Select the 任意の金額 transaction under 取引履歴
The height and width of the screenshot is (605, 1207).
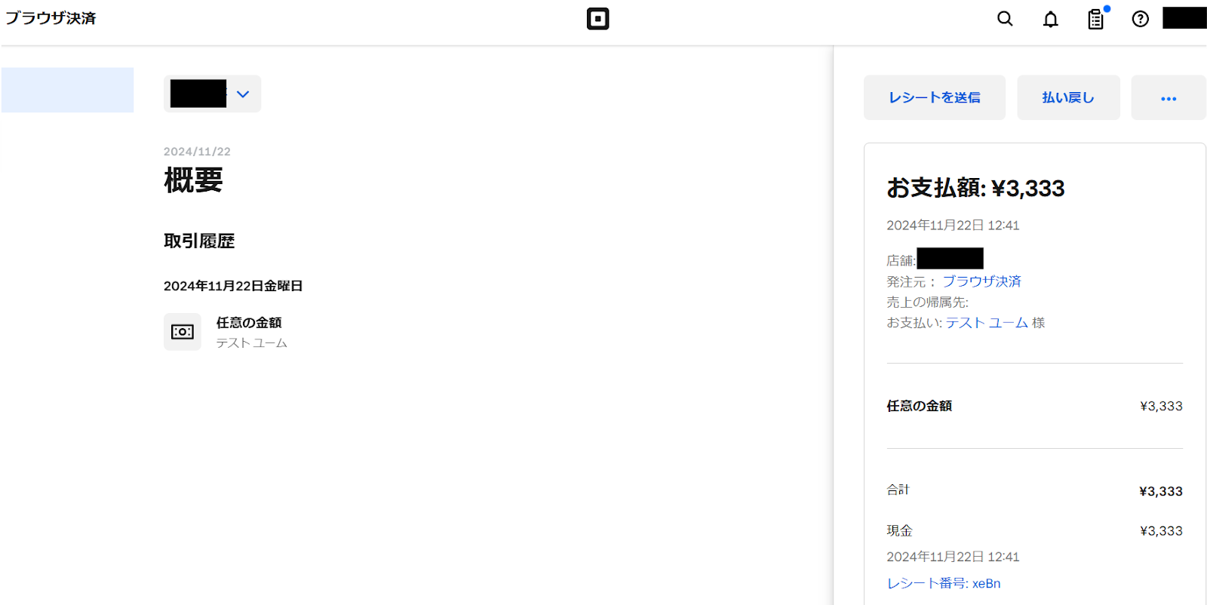pyautogui.click(x=249, y=323)
